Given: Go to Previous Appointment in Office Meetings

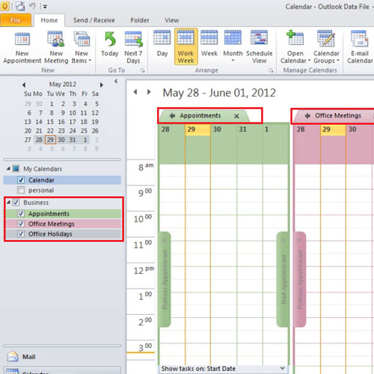Looking at the screenshot, I should (300, 279).
